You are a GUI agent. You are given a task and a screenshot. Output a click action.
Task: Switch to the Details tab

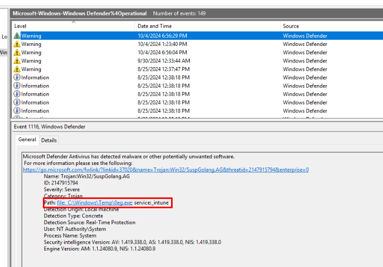point(49,140)
